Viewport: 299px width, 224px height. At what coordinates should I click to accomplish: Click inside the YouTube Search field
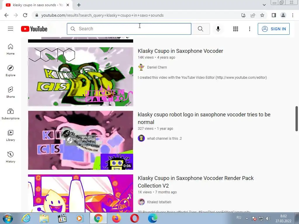[129, 29]
